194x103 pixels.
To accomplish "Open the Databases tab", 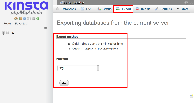I will 66,9.
